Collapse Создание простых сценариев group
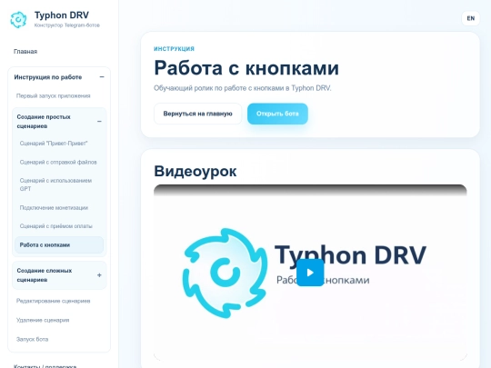Screen dimensions: 491x368 [x=59, y=122]
